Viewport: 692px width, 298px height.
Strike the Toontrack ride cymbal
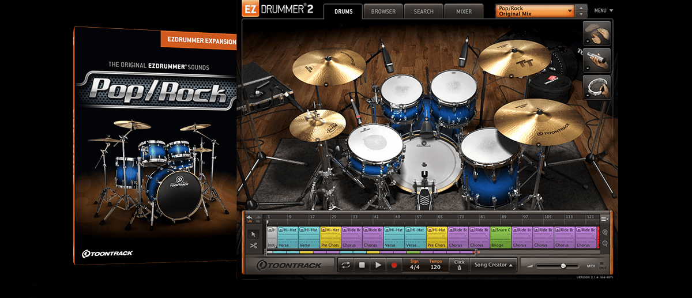(539, 122)
